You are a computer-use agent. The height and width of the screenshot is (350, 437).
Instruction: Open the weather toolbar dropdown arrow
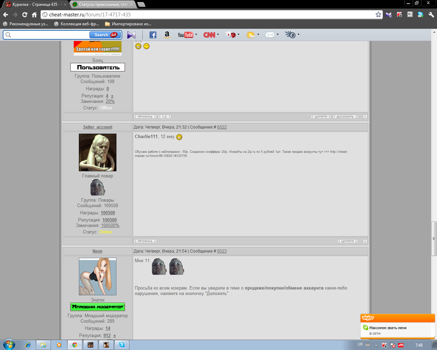pos(258,35)
